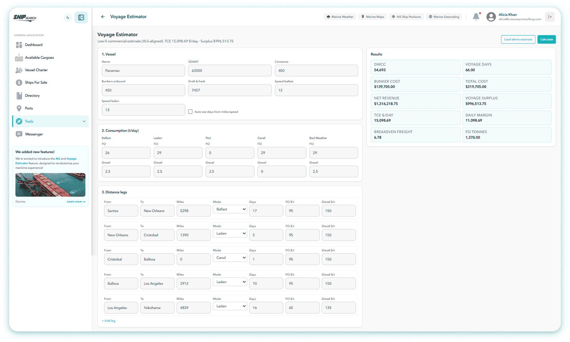Open AIS Ship Positions tool
The width and height of the screenshot is (570, 342).
(x=406, y=17)
